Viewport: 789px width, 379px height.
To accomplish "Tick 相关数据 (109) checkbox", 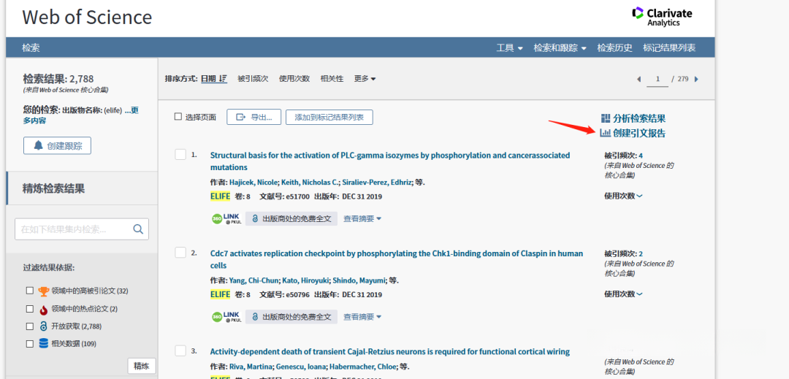I will click(x=30, y=344).
